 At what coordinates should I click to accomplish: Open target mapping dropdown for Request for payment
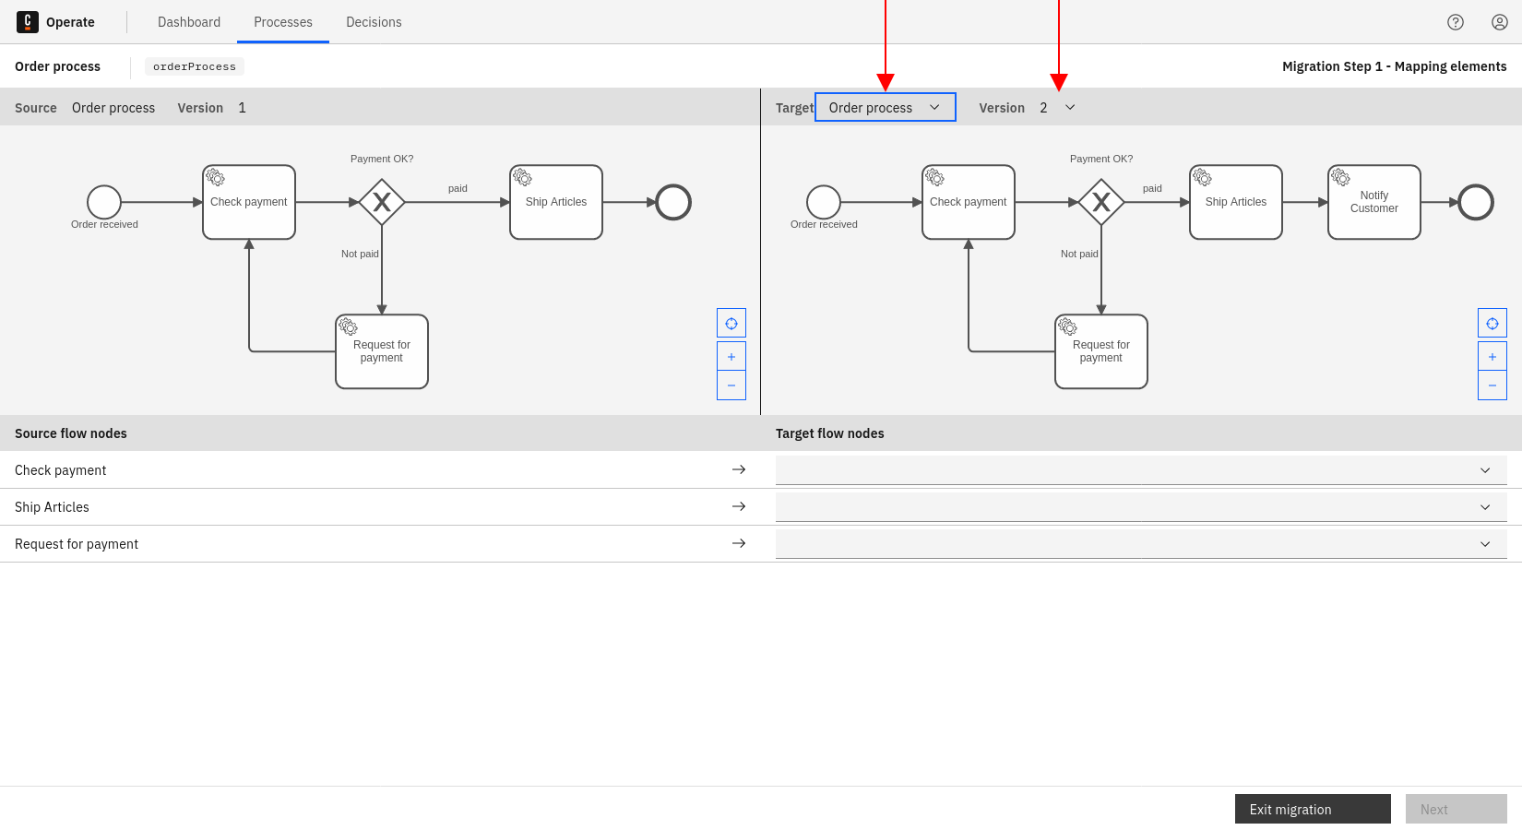(x=1141, y=544)
